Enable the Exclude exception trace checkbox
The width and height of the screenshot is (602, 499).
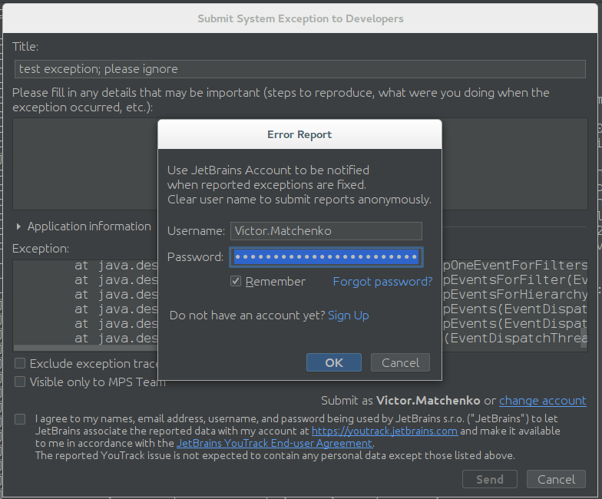(21, 363)
